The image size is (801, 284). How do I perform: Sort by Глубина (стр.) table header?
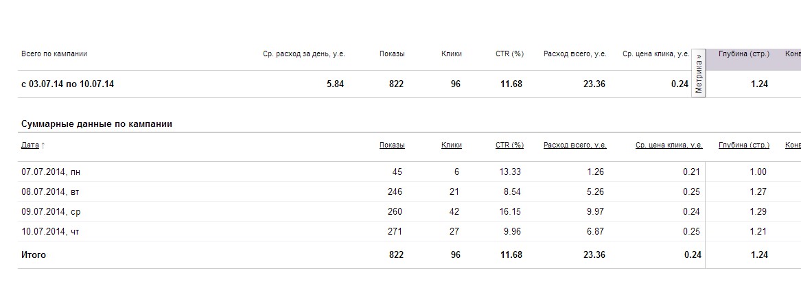coord(744,145)
